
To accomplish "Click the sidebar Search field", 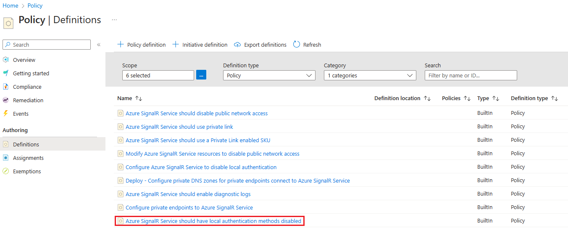I will (47, 45).
